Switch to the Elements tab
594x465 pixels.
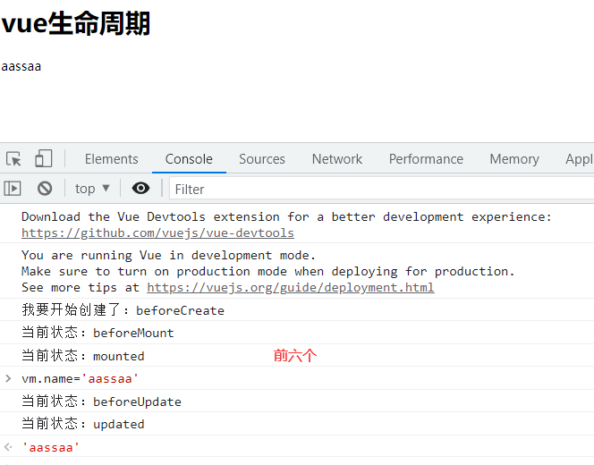point(111,159)
